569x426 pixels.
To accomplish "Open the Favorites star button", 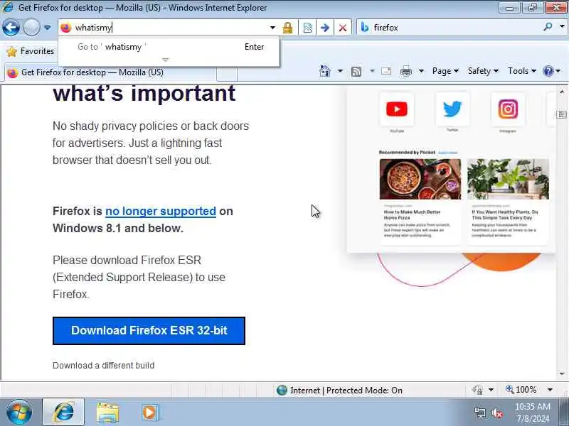I will click(31, 51).
